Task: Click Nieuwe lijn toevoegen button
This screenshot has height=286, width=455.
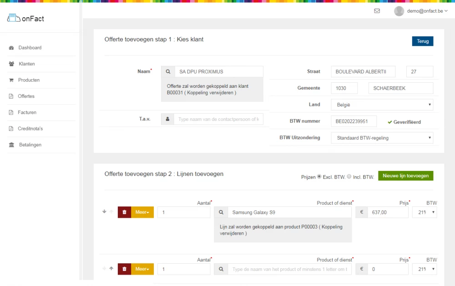Action: coord(405,176)
